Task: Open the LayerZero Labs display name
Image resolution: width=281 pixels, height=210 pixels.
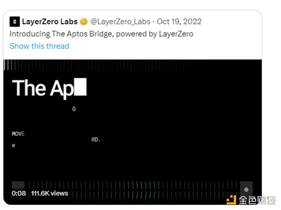Action: click(x=50, y=22)
